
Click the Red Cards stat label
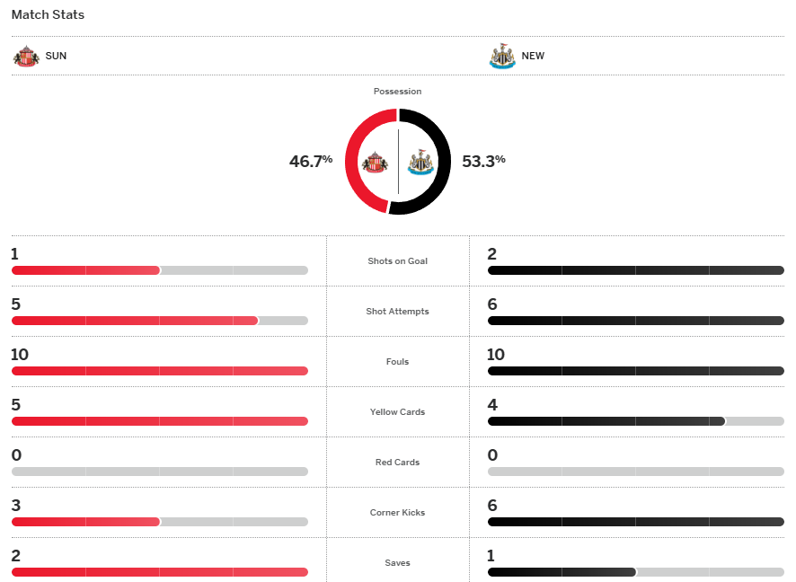pyautogui.click(x=397, y=463)
